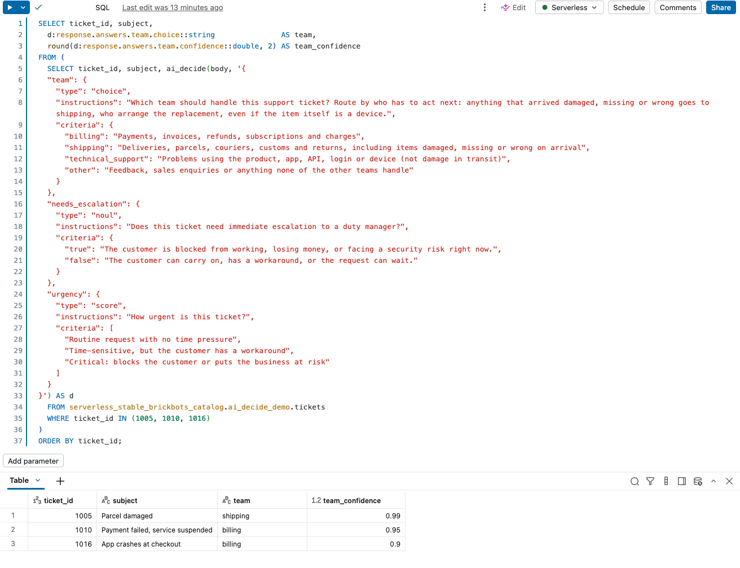Select the ticket_id cell 1016
Screen dimensions: 740x568
pos(62,544)
